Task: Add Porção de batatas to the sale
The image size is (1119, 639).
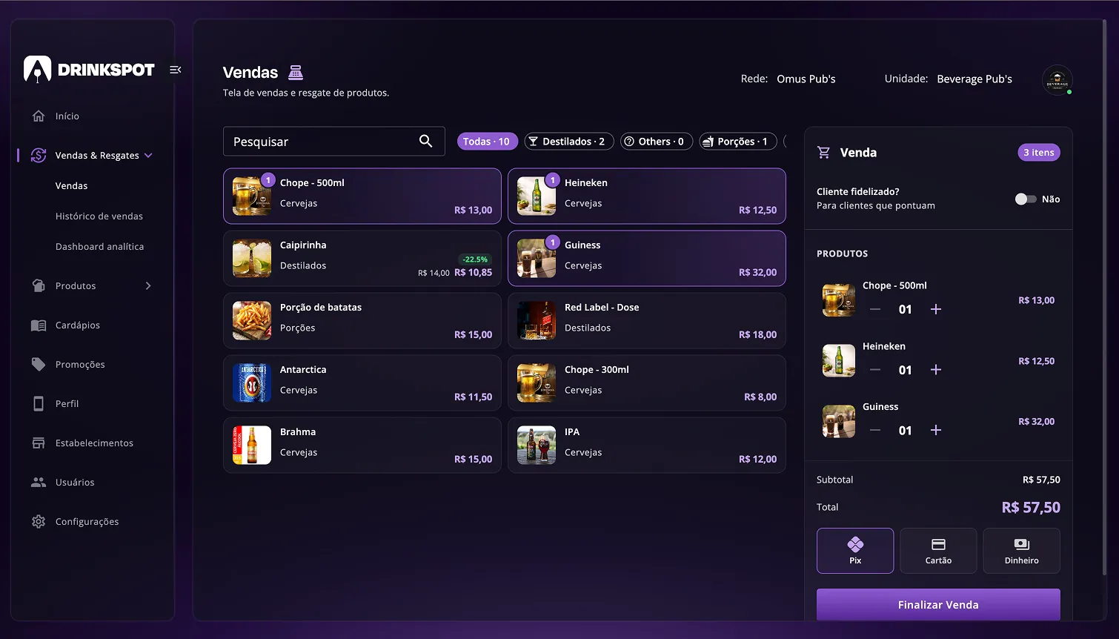Action: pyautogui.click(x=362, y=321)
